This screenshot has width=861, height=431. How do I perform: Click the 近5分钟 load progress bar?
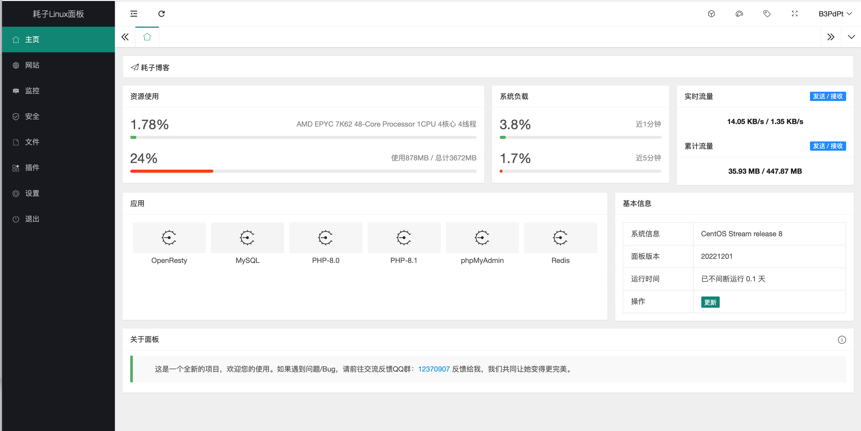click(x=580, y=171)
